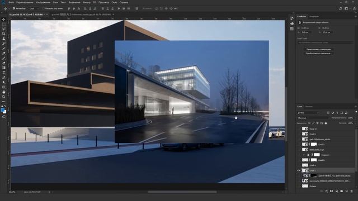358x201 pixels.
Task: Open the three-dots Edit Toolbar menu
Action: [4, 102]
